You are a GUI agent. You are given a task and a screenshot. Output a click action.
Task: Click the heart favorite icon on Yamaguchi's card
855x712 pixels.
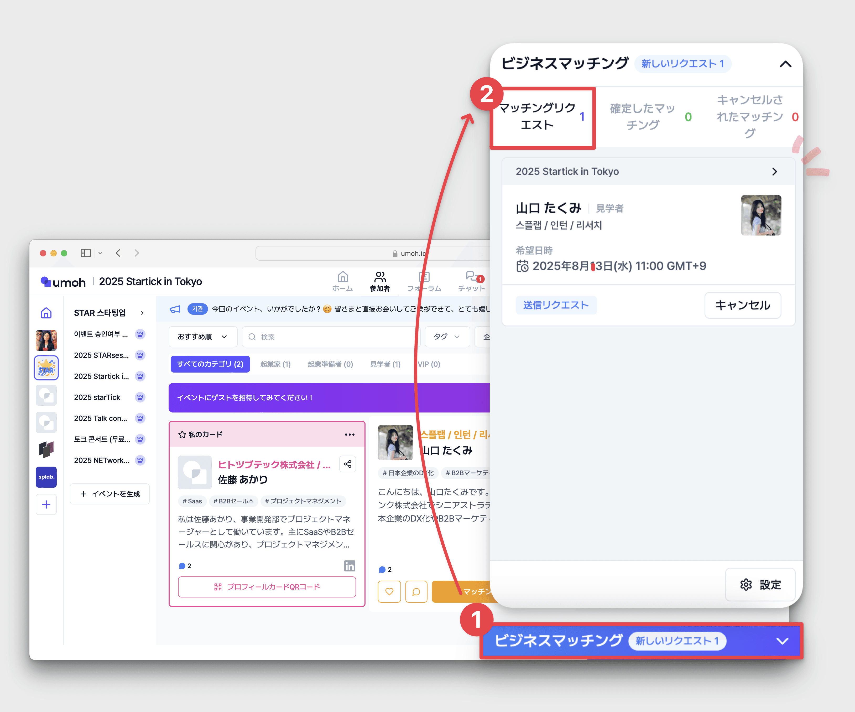[x=389, y=591]
